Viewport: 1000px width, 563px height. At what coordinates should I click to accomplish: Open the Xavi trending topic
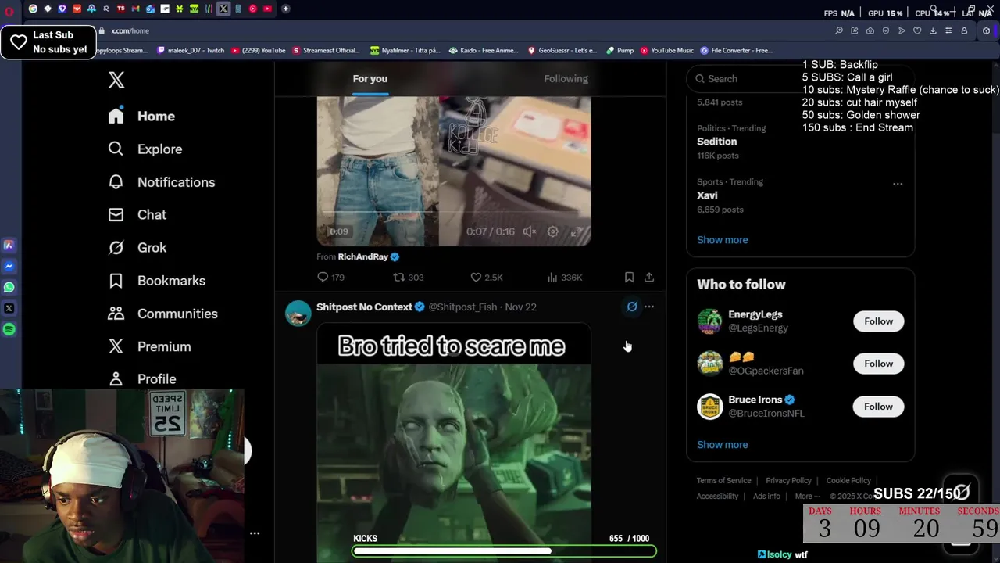point(707,195)
